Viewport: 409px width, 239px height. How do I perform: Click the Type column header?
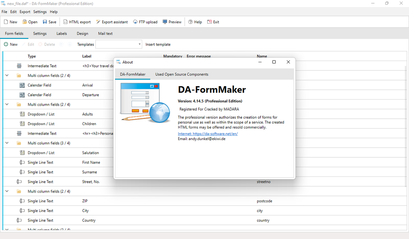(x=32, y=56)
